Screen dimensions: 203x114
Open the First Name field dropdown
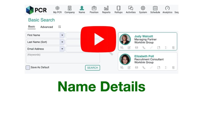pos(62,35)
